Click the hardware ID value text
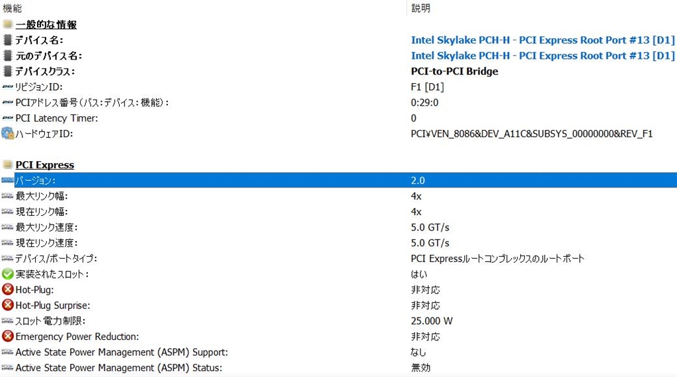The height and width of the screenshot is (377, 677). click(532, 134)
